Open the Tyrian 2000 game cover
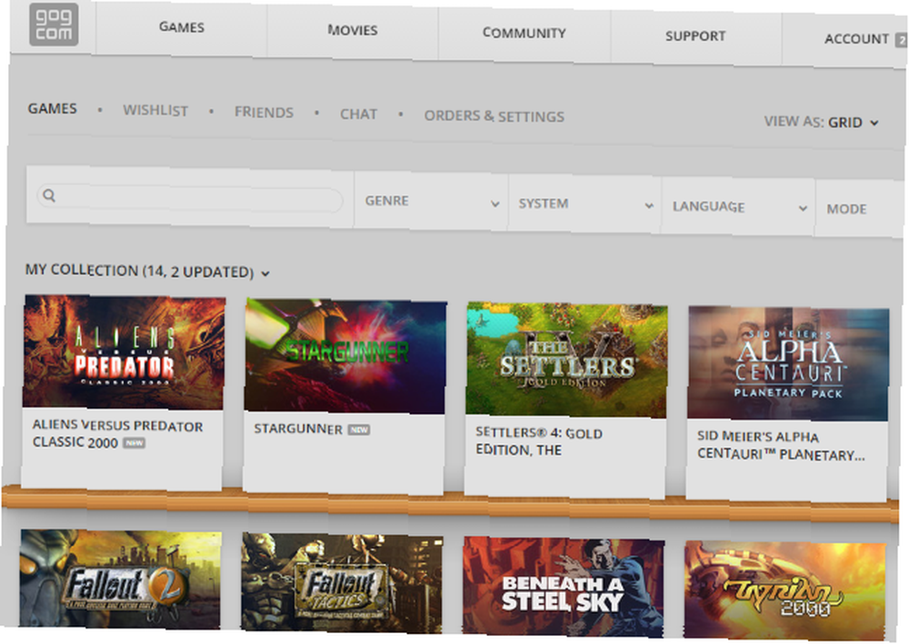 [x=785, y=590]
